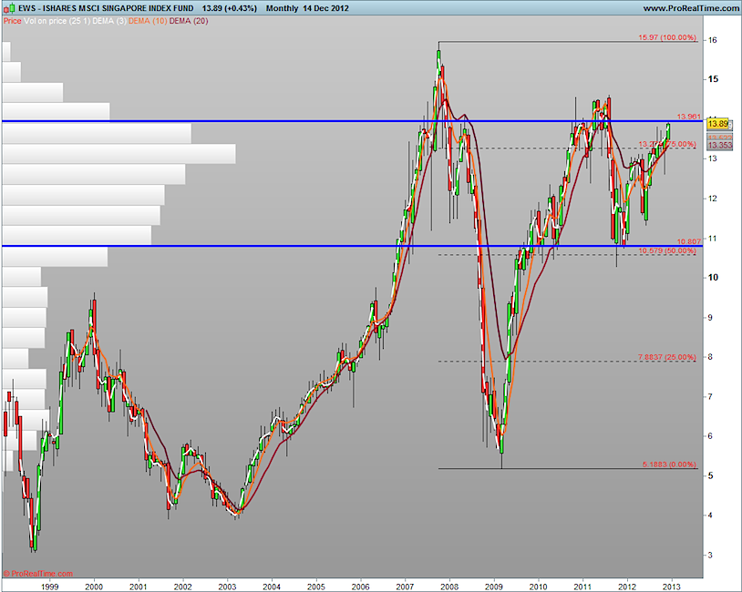The image size is (742, 592).
Task: Open the Monthly timeframe label
Action: (282, 8)
